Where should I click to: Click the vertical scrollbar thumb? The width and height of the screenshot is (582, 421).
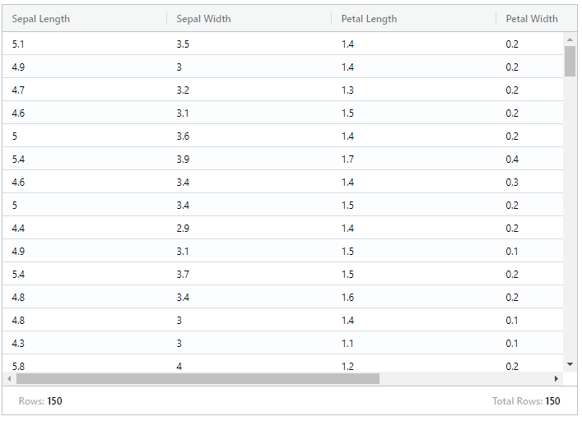coord(570,61)
